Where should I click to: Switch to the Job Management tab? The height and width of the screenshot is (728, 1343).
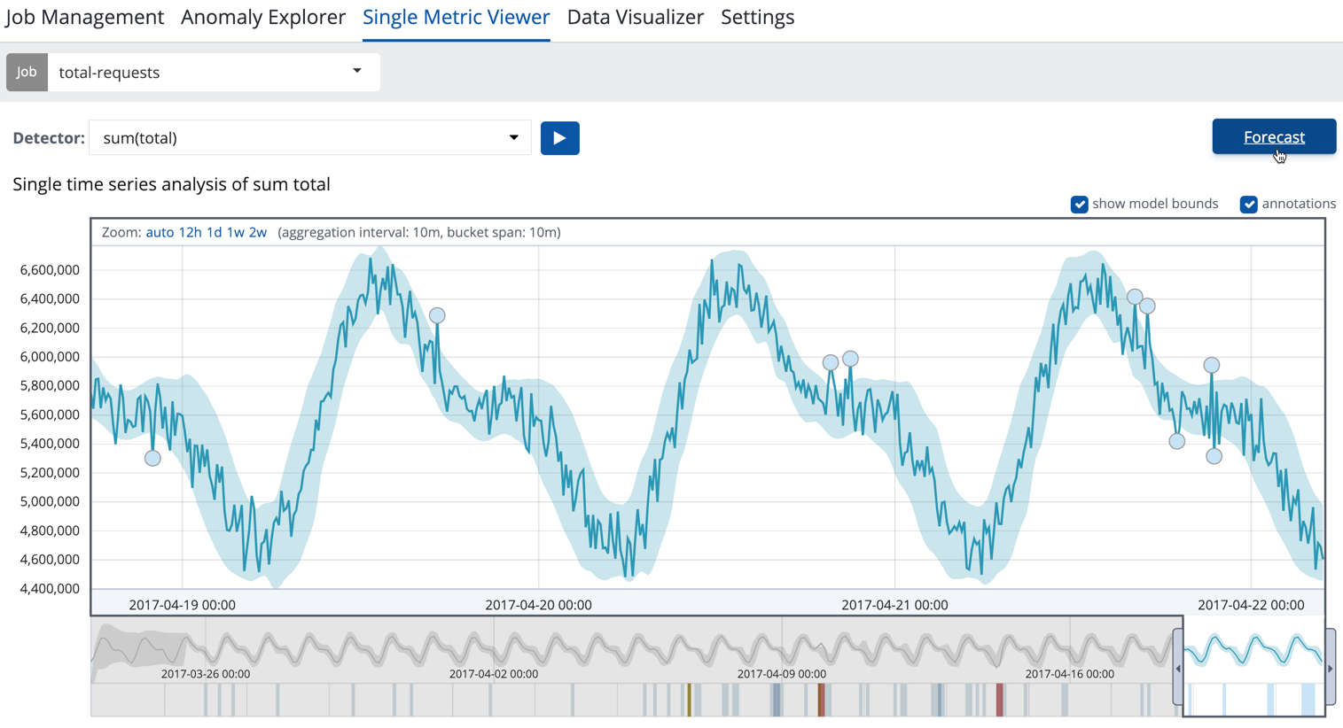pyautogui.click(x=84, y=17)
